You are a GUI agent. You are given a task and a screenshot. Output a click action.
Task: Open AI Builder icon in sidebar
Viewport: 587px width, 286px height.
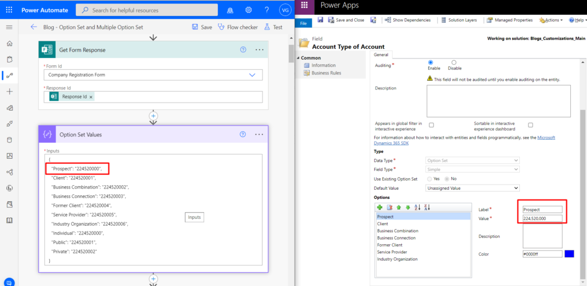[10, 172]
